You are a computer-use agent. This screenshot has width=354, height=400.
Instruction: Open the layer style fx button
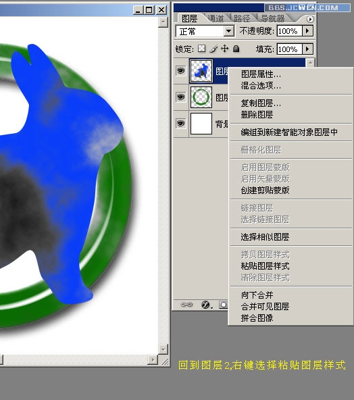pos(206,305)
